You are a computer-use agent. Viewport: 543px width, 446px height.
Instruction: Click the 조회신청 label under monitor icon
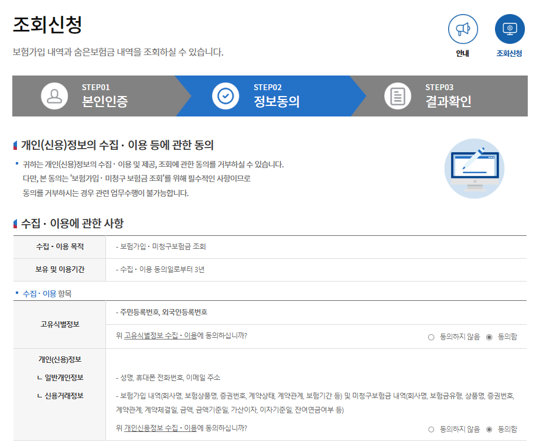point(510,53)
